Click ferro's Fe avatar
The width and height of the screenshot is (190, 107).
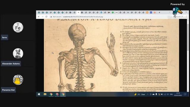[18, 27]
